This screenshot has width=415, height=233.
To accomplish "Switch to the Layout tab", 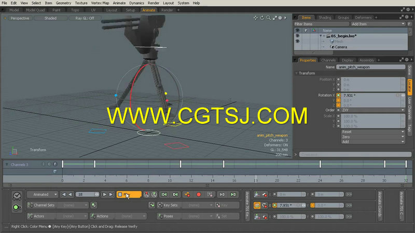I will pyautogui.click(x=112, y=10).
